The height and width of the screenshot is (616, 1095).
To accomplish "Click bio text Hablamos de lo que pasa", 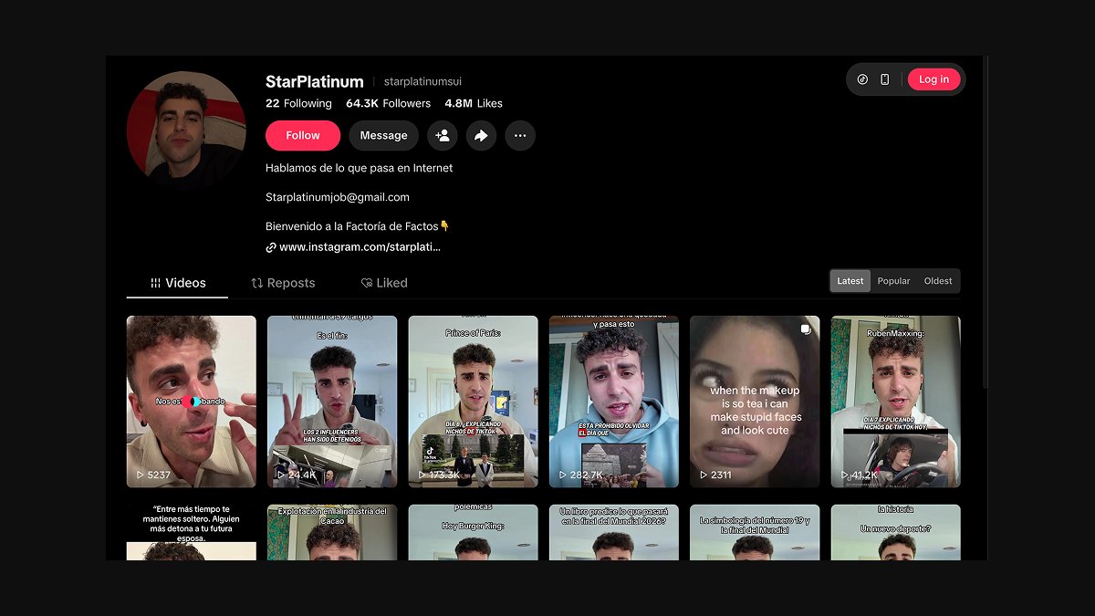I will tap(360, 168).
